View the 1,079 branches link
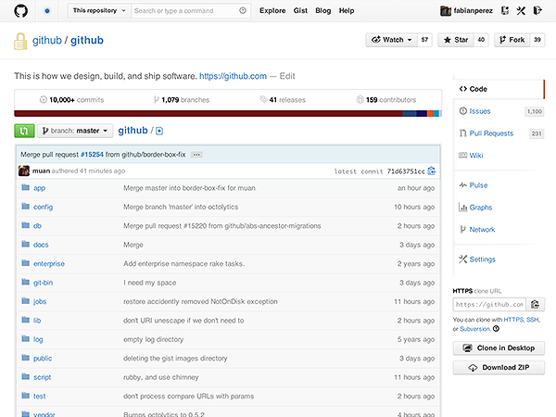The width and height of the screenshot is (556, 417). click(x=182, y=100)
